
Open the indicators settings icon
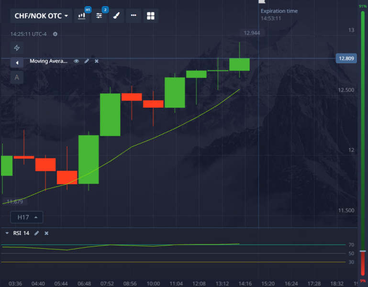99,16
